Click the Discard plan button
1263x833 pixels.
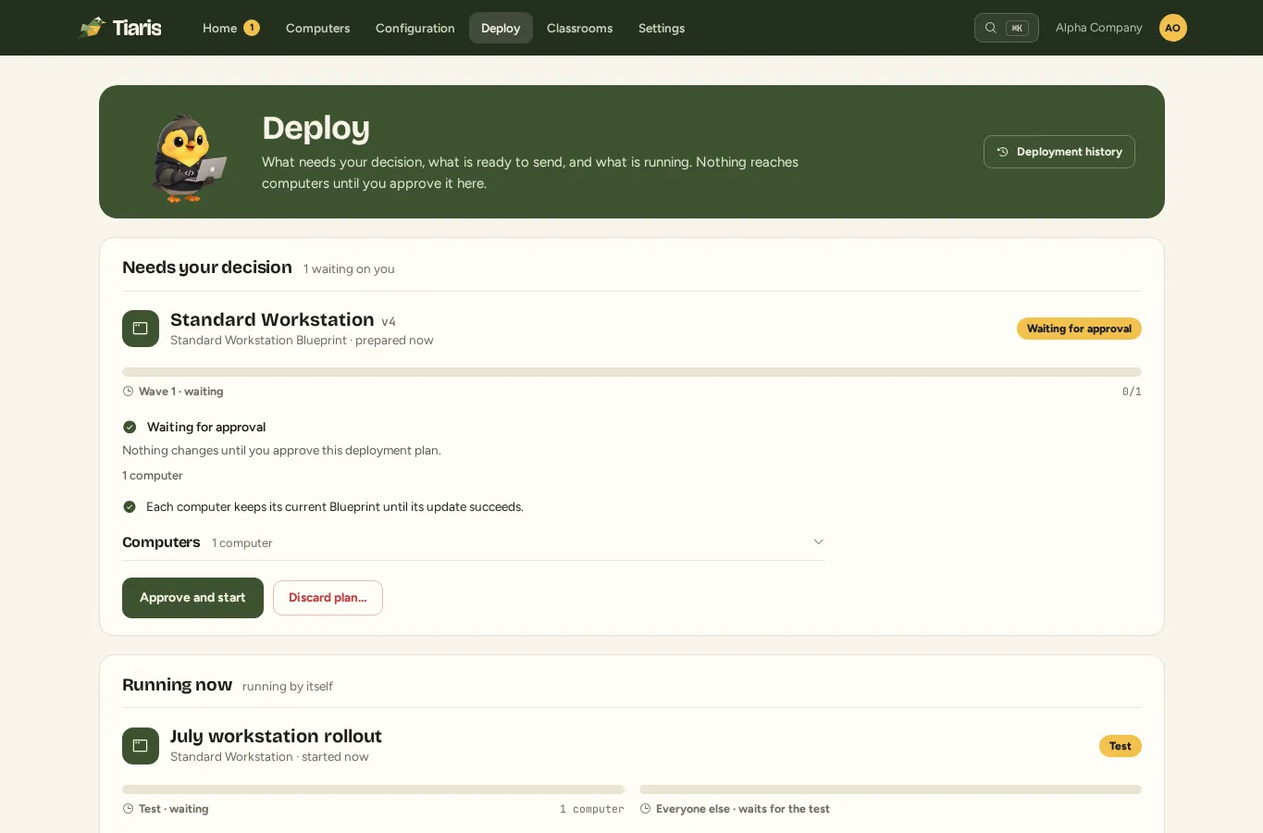point(328,598)
